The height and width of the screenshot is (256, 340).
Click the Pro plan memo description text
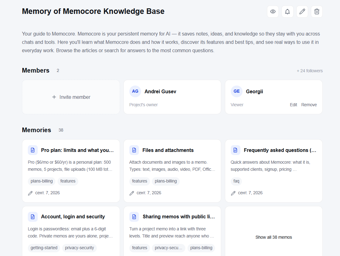[70, 166]
